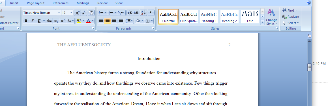Apply numbered list formatting
The width and height of the screenshot is (328, 106).
[111, 13]
